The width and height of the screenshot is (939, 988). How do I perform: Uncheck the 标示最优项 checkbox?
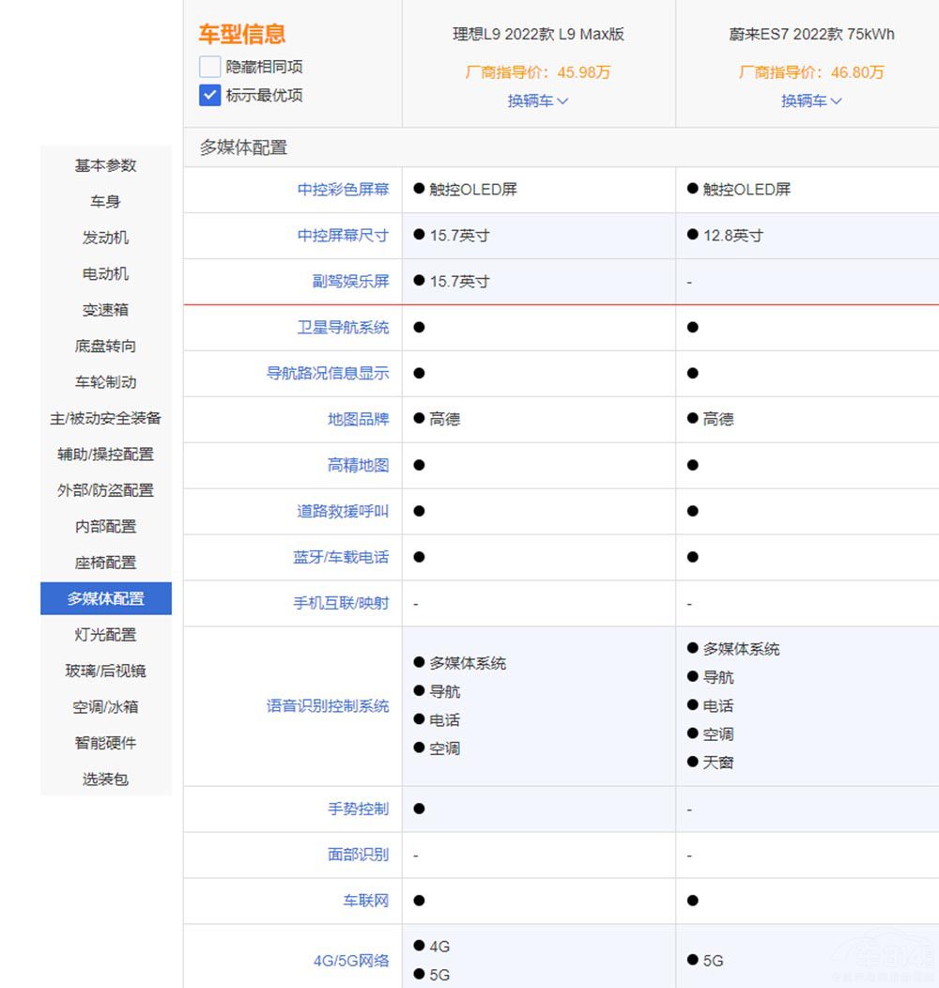coord(209,95)
